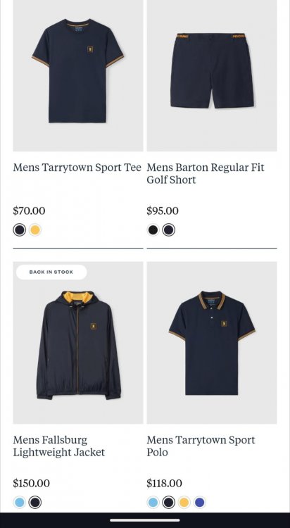
Task: Tap the home gesture bar at bottom
Action: coord(145,520)
